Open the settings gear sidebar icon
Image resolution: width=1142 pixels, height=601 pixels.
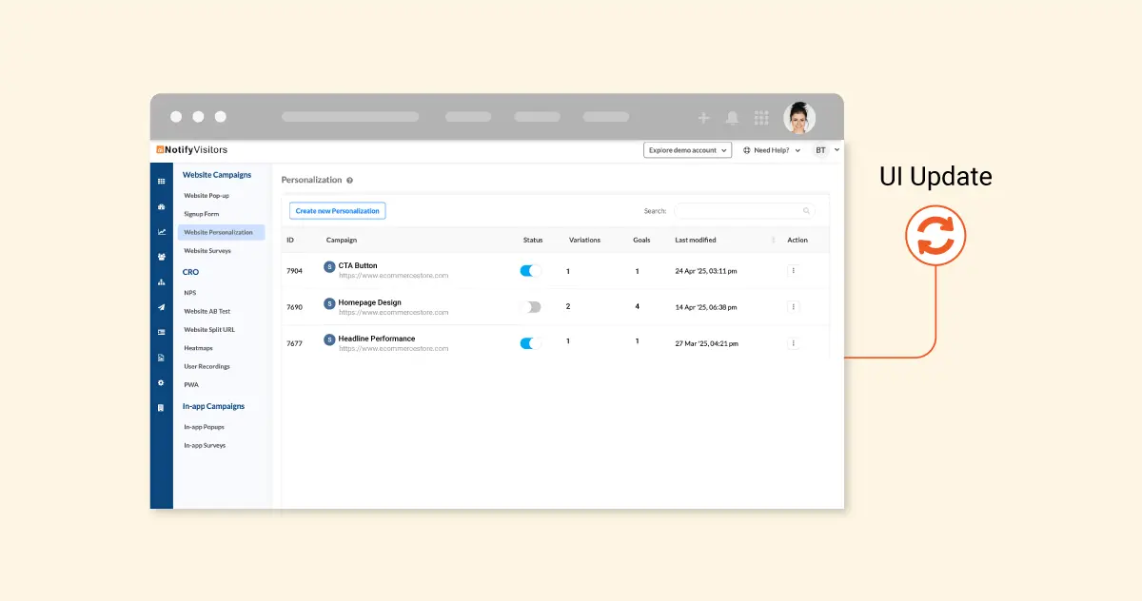(161, 382)
